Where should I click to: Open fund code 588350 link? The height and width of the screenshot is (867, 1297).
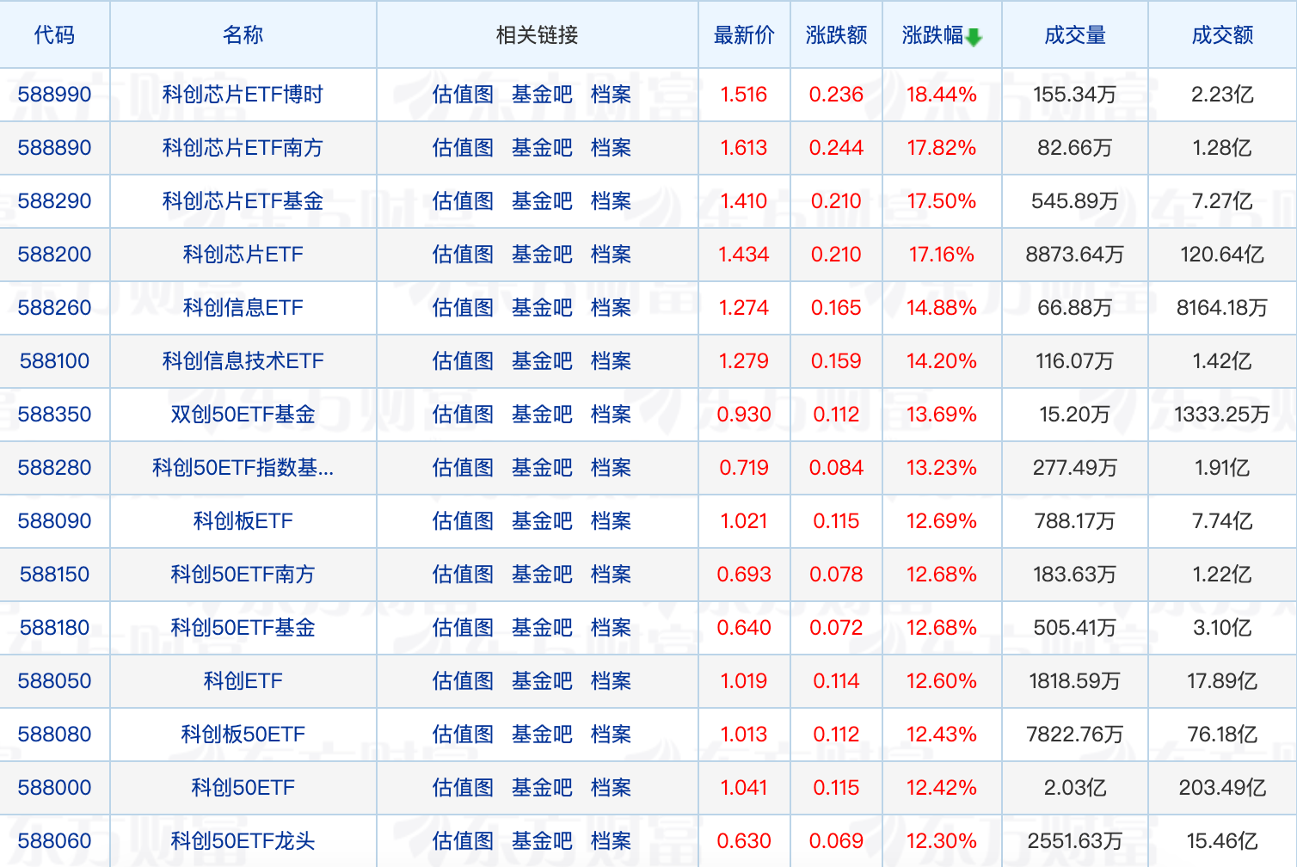coord(54,415)
